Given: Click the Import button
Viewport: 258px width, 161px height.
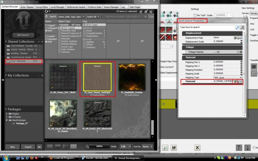Looking at the screenshot, I should point(28,147).
